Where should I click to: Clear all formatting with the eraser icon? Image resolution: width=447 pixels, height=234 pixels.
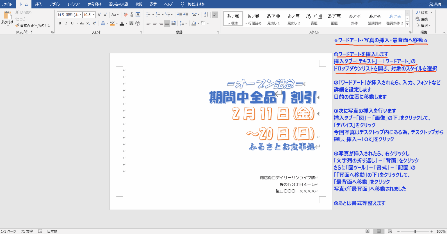pyautogui.click(x=126, y=15)
